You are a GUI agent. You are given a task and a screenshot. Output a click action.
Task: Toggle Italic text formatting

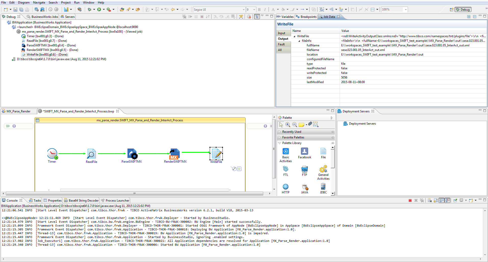click(265, 9)
